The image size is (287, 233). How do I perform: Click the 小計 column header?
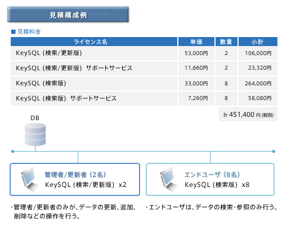coord(258,42)
